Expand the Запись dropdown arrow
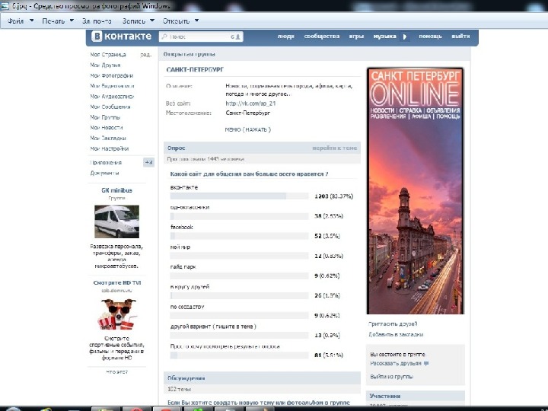This screenshot has width=548, height=411. pyautogui.click(x=152, y=21)
